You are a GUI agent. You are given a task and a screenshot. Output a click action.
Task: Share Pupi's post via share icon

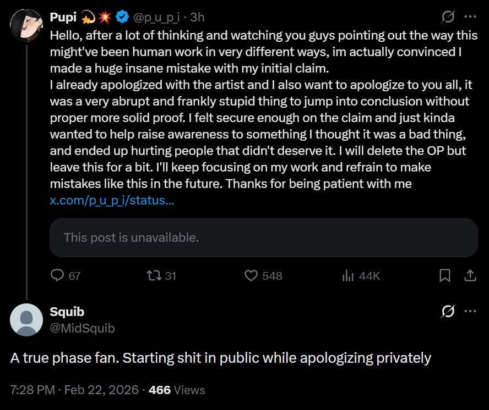click(x=470, y=275)
